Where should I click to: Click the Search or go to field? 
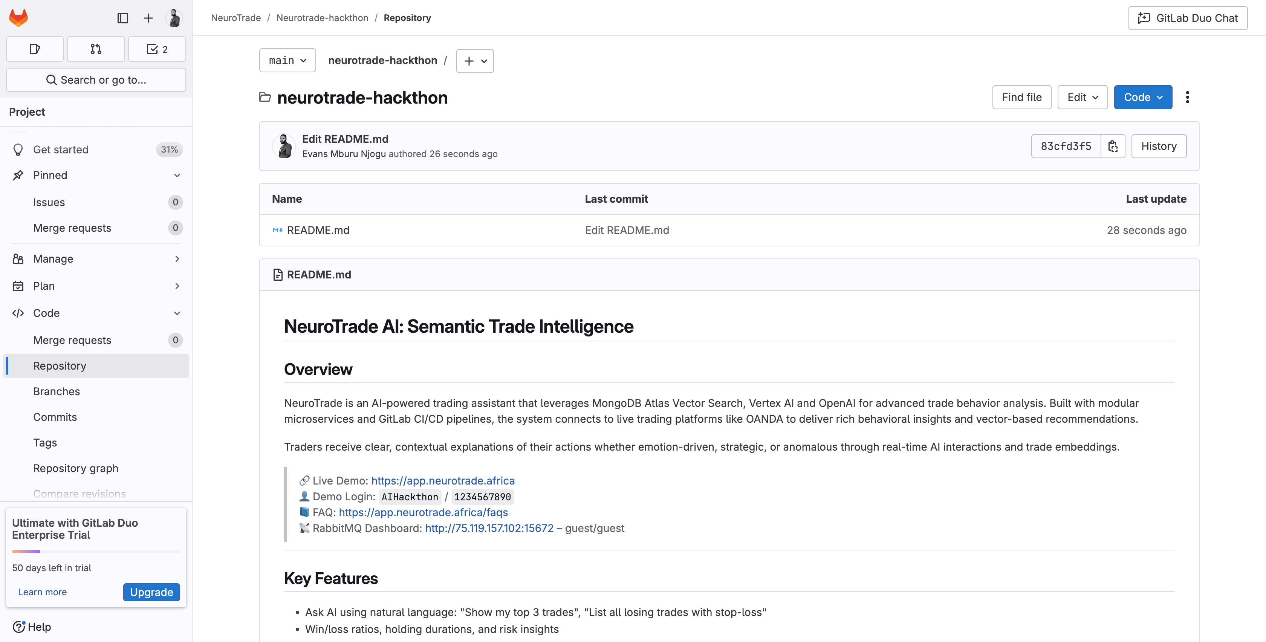(x=96, y=80)
